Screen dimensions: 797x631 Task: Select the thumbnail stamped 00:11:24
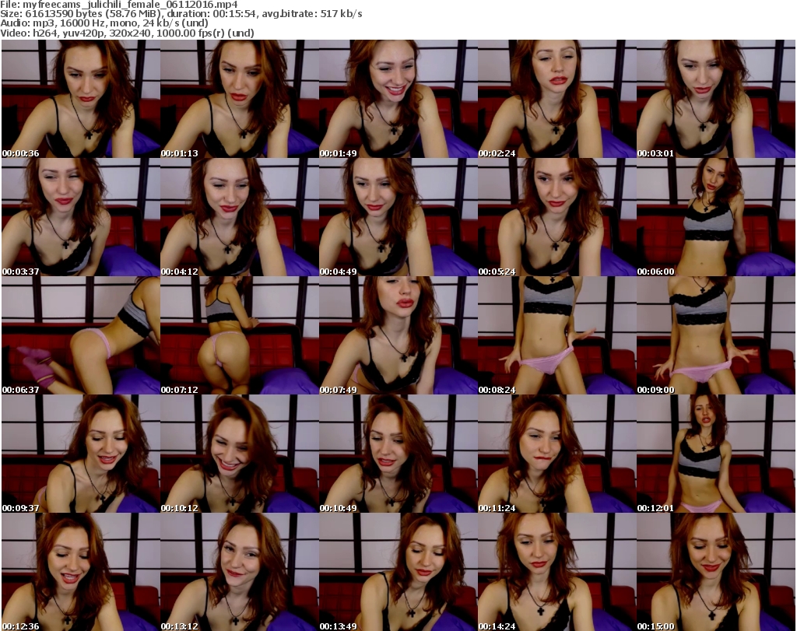(557, 454)
